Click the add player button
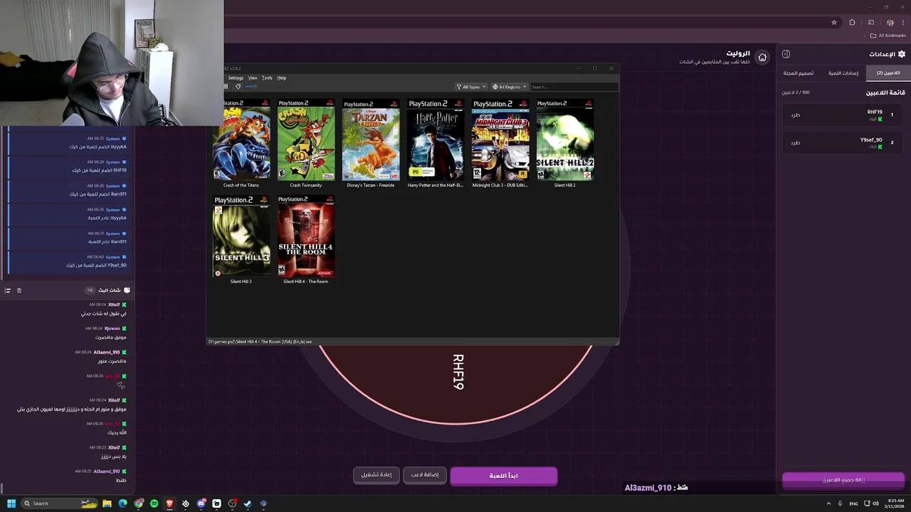Image resolution: width=911 pixels, height=512 pixels. pyautogui.click(x=425, y=475)
